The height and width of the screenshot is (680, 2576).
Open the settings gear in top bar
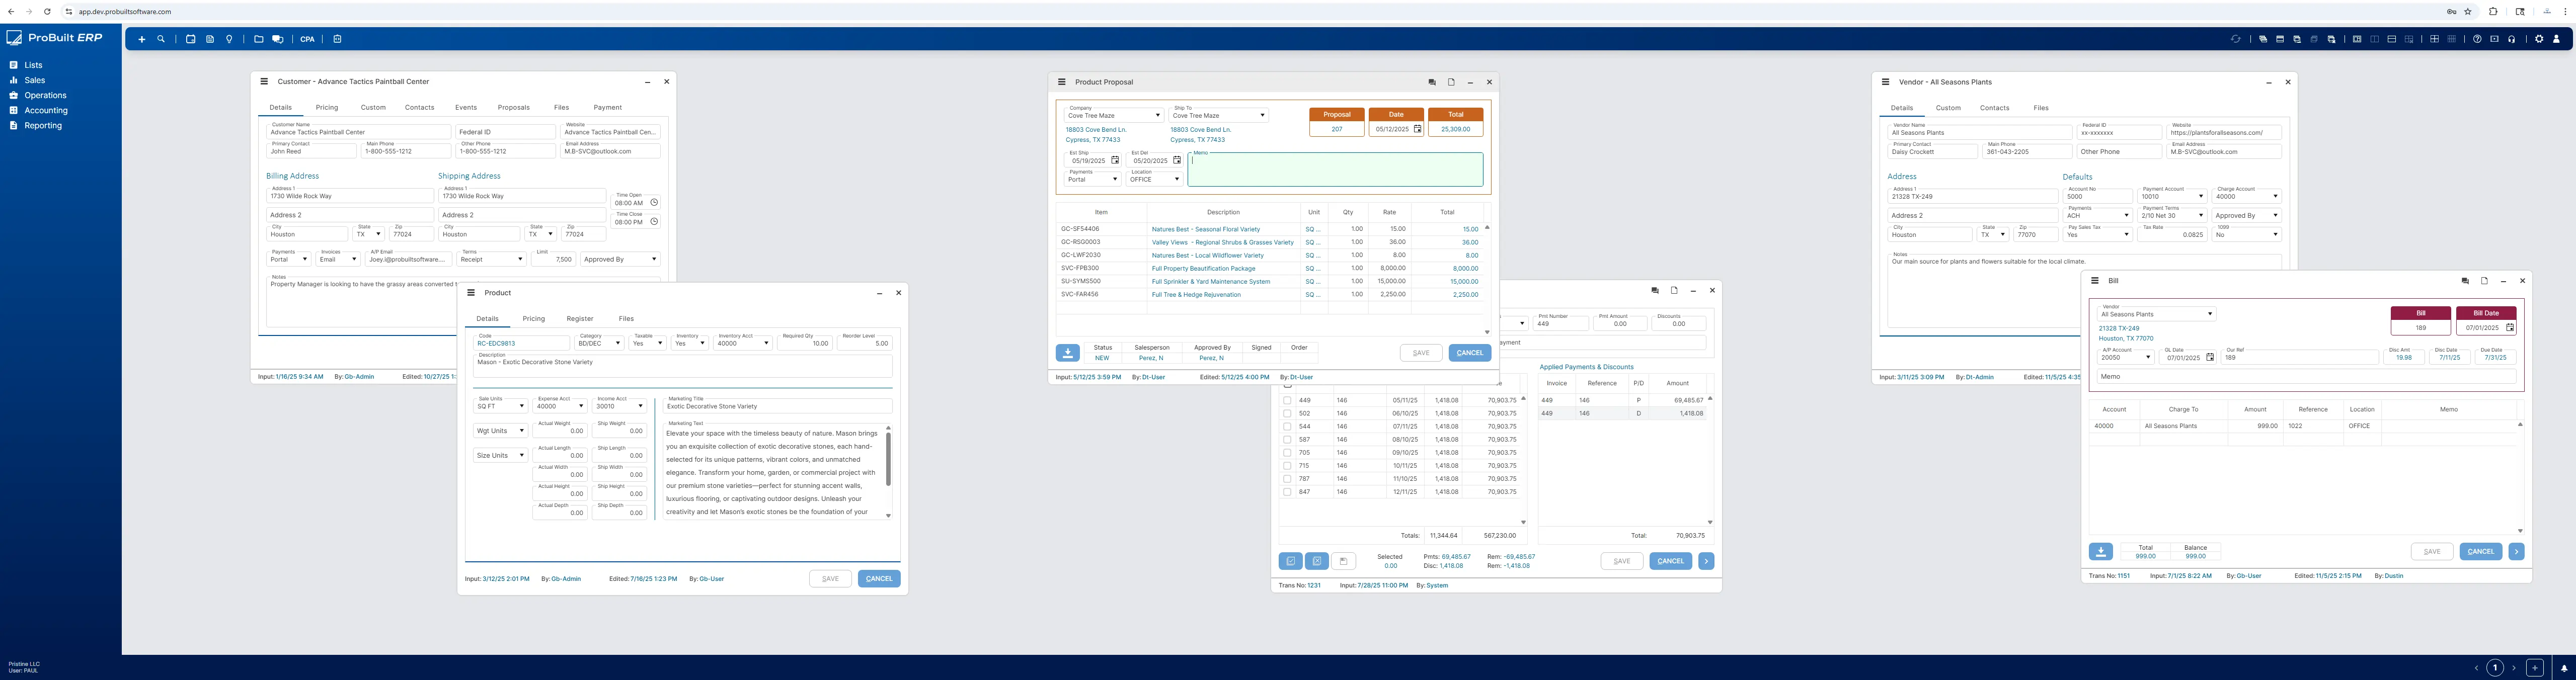[x=2538, y=39]
